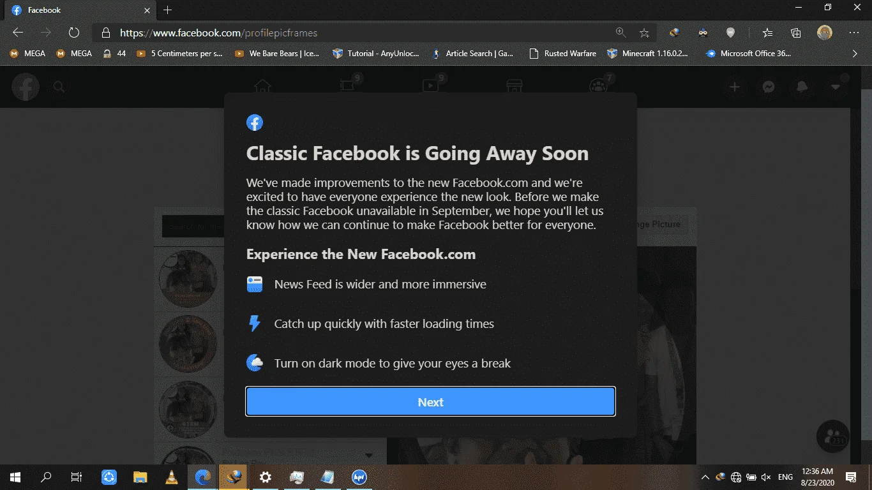This screenshot has height=490, width=872.
Task: Open Facebook Messenger icon
Action: (x=769, y=87)
